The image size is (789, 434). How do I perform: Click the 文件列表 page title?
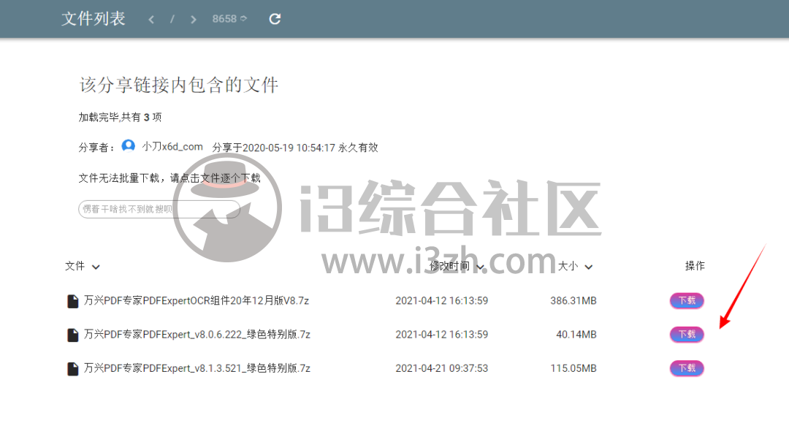[93, 18]
